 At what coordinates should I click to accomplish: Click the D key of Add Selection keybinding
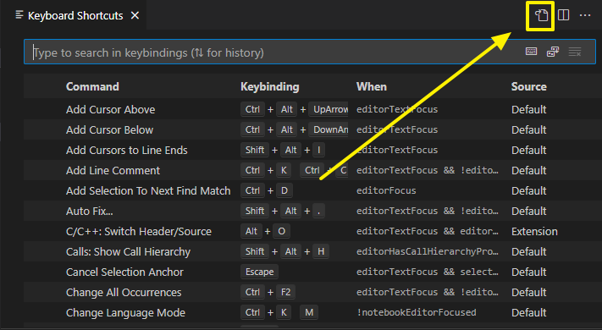point(284,190)
